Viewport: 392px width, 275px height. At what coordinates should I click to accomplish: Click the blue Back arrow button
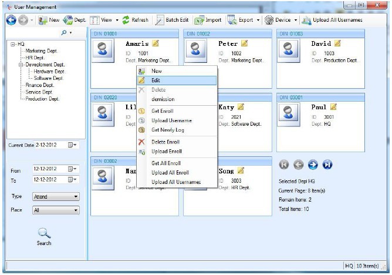(11, 20)
